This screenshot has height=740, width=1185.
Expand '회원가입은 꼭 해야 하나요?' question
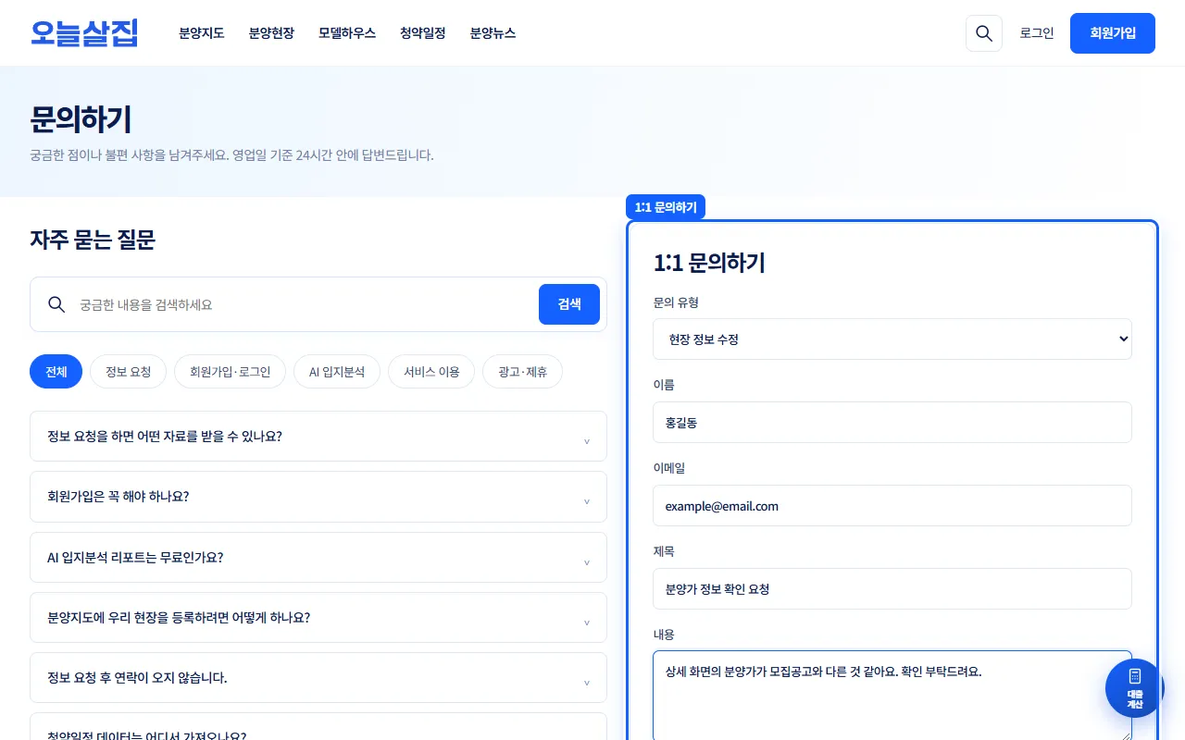[x=318, y=497]
